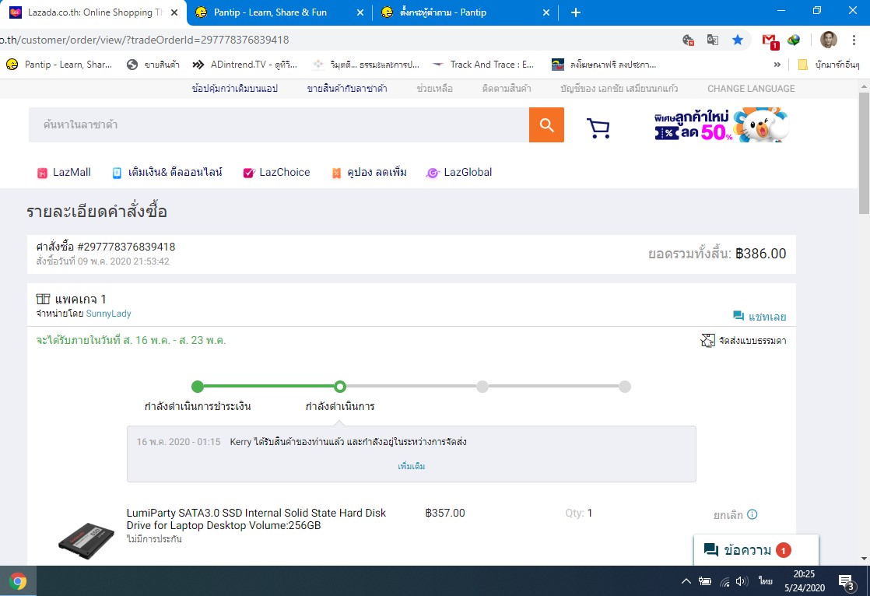Open the CHANGE LANGUAGE menu
The image size is (870, 596).
[x=751, y=89]
